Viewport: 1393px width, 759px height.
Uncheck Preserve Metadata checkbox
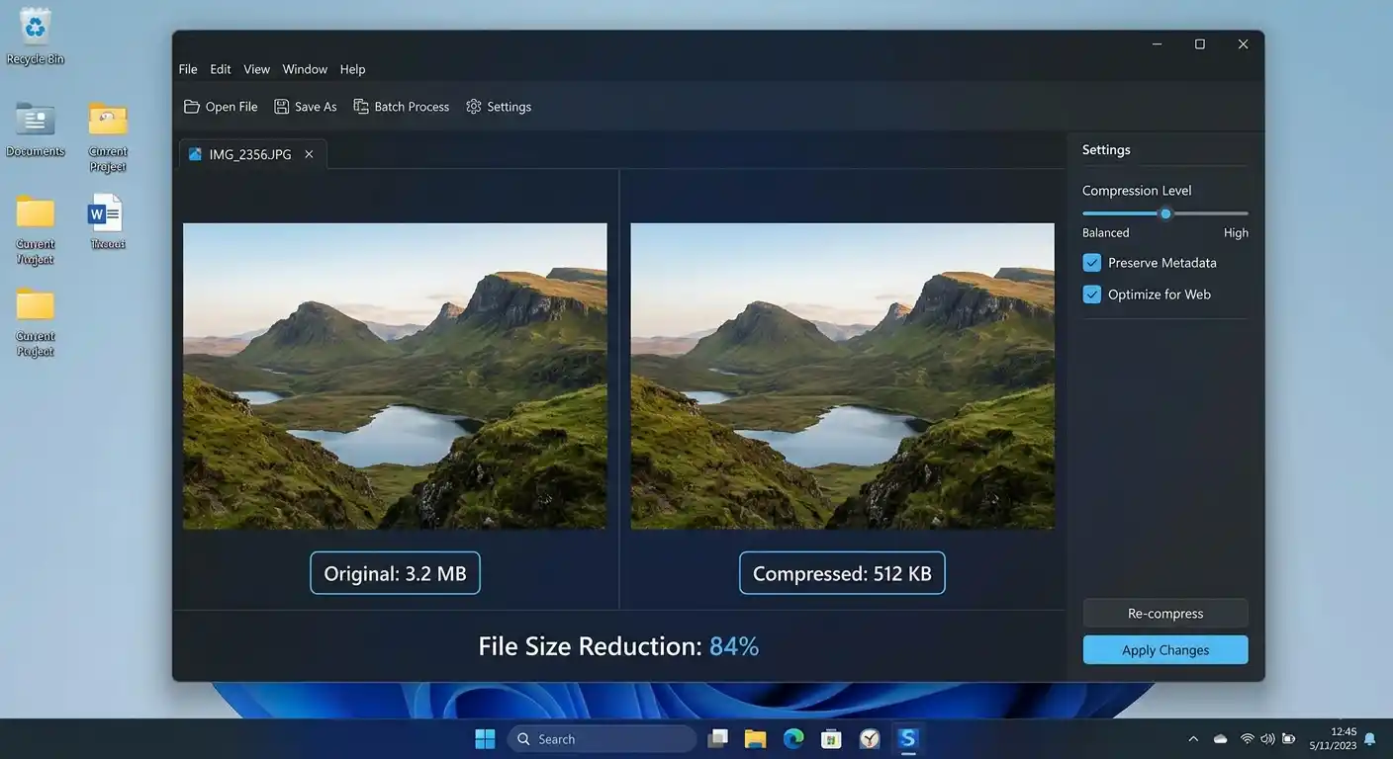[x=1092, y=263]
